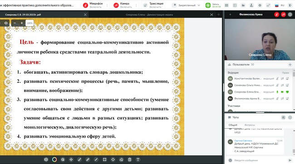Select the text tool in annotation toolbar
Image resolution: width=295 pixels, height=164 pixels.
(x=138, y=159)
